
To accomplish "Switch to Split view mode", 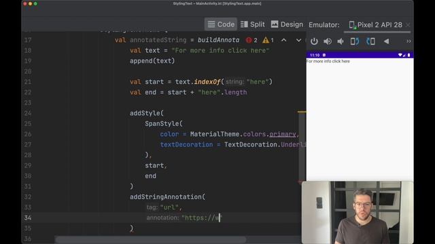I will point(252,24).
